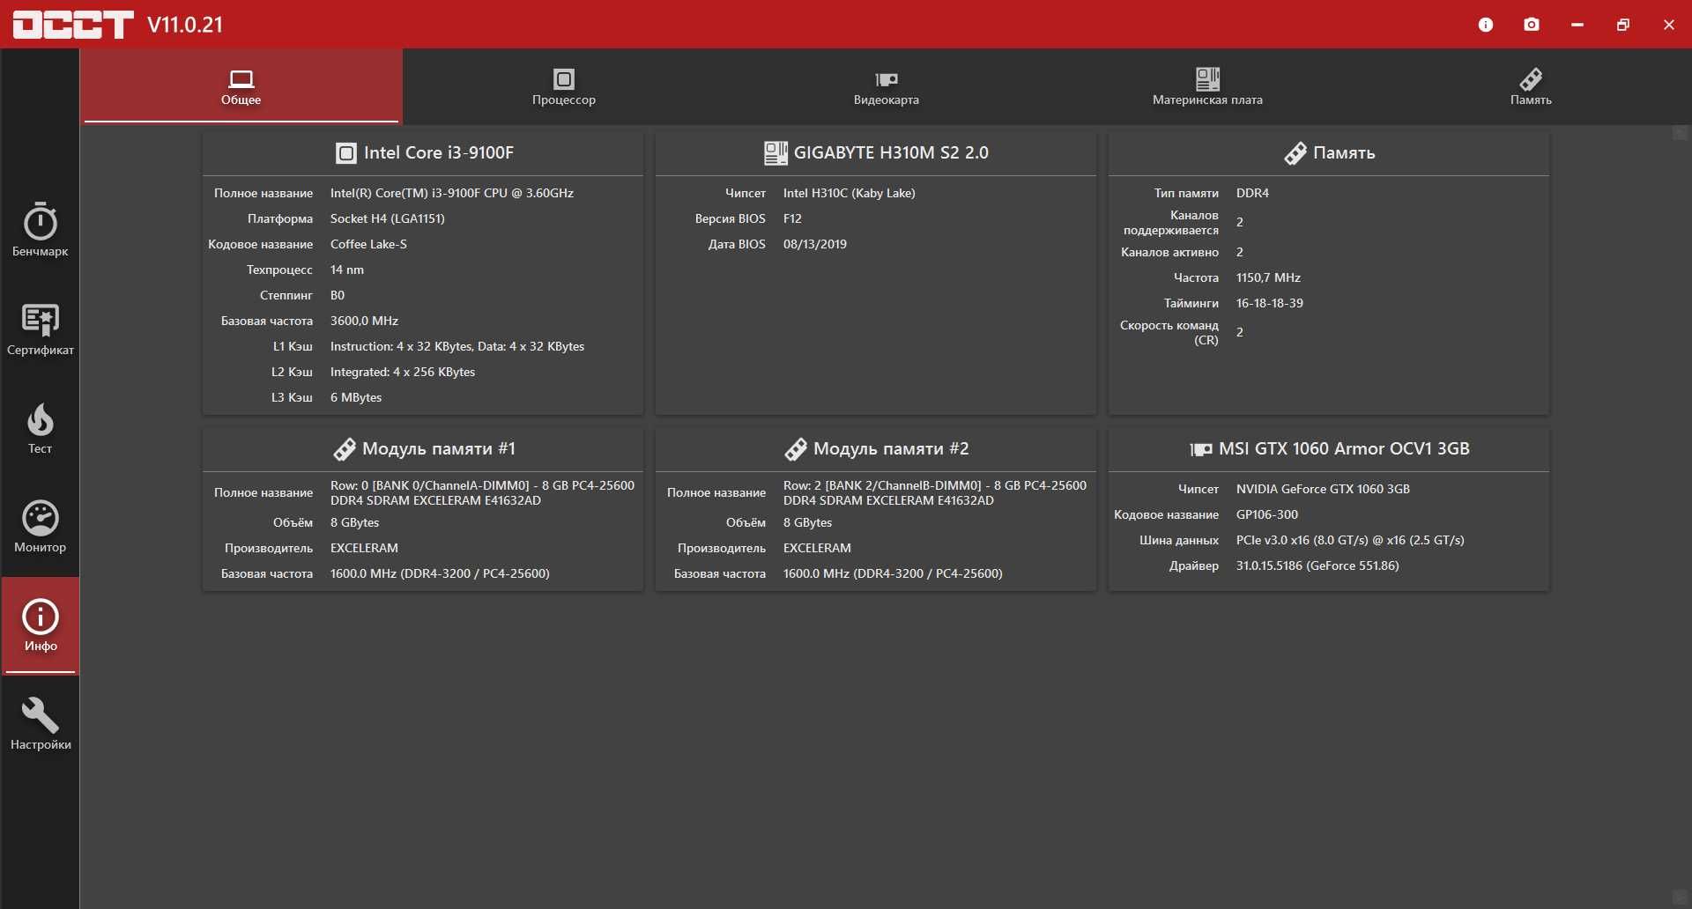Image resolution: width=1692 pixels, height=909 pixels.
Task: Click module #2 EXCELERAM manufacturer value
Action: tap(817, 548)
